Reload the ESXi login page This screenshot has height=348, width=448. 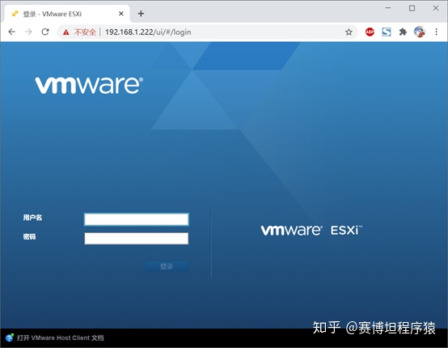coord(45,32)
